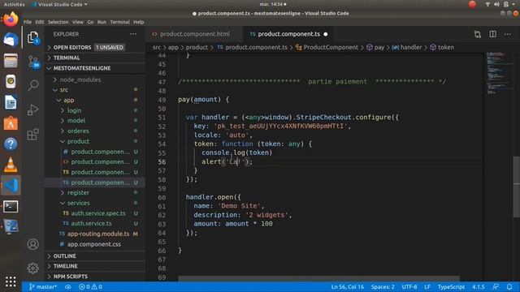Open the Run and Debug view

click(32, 110)
